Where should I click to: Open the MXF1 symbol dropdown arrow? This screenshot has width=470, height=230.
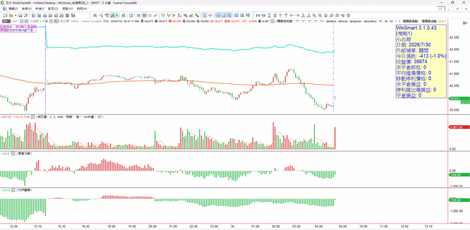click(22, 21)
